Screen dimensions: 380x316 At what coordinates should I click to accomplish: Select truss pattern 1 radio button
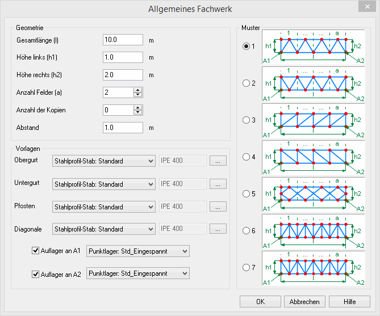(x=246, y=46)
